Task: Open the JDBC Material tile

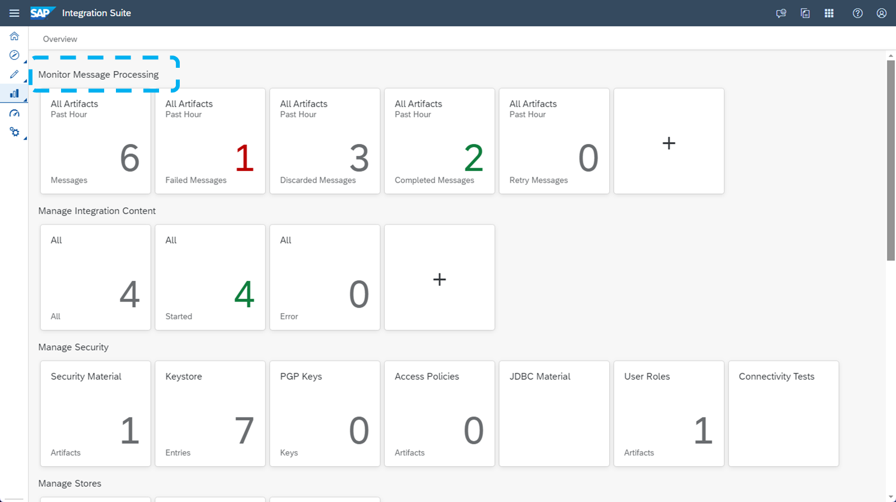Action: pyautogui.click(x=554, y=413)
